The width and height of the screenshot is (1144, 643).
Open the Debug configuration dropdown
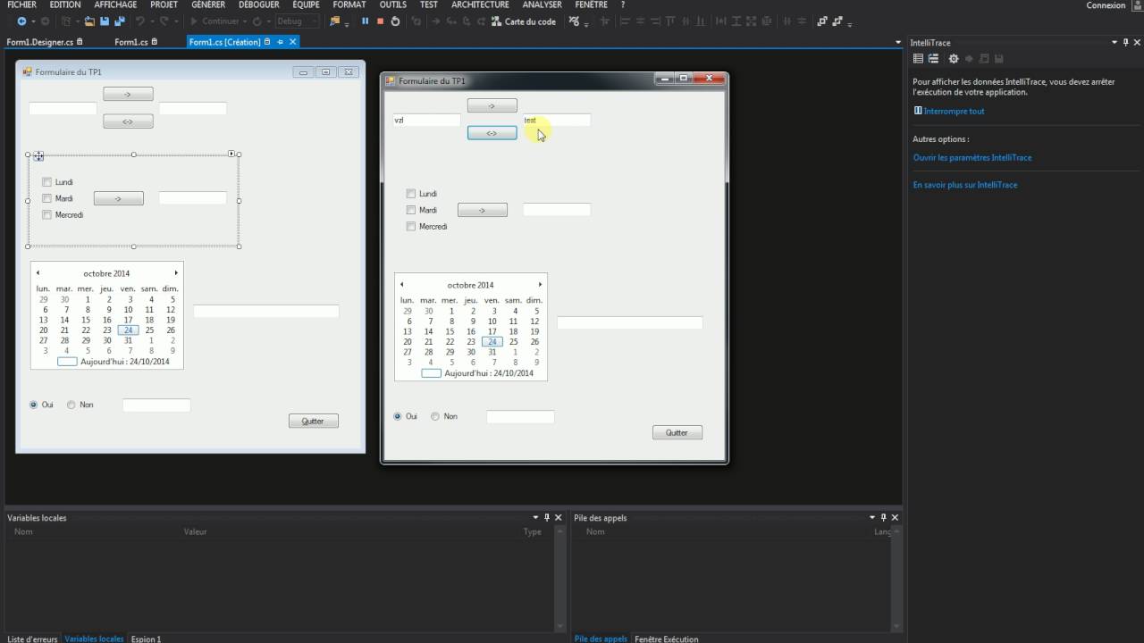pos(296,21)
